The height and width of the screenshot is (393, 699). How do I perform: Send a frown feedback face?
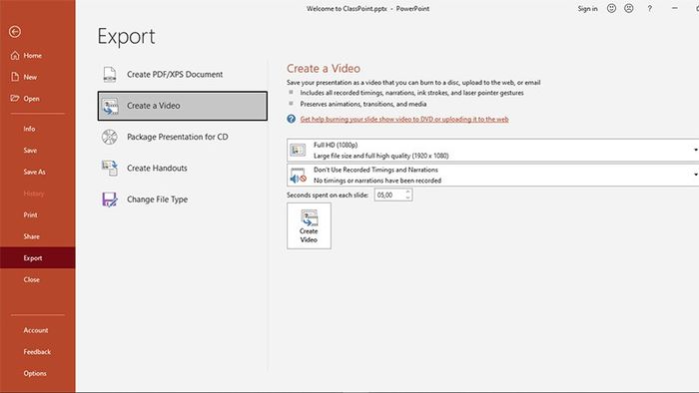click(628, 8)
